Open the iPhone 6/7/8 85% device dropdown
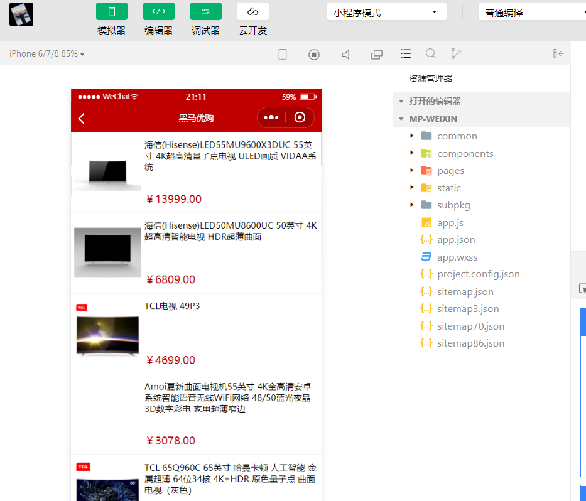This screenshot has height=501, width=586. point(47,54)
